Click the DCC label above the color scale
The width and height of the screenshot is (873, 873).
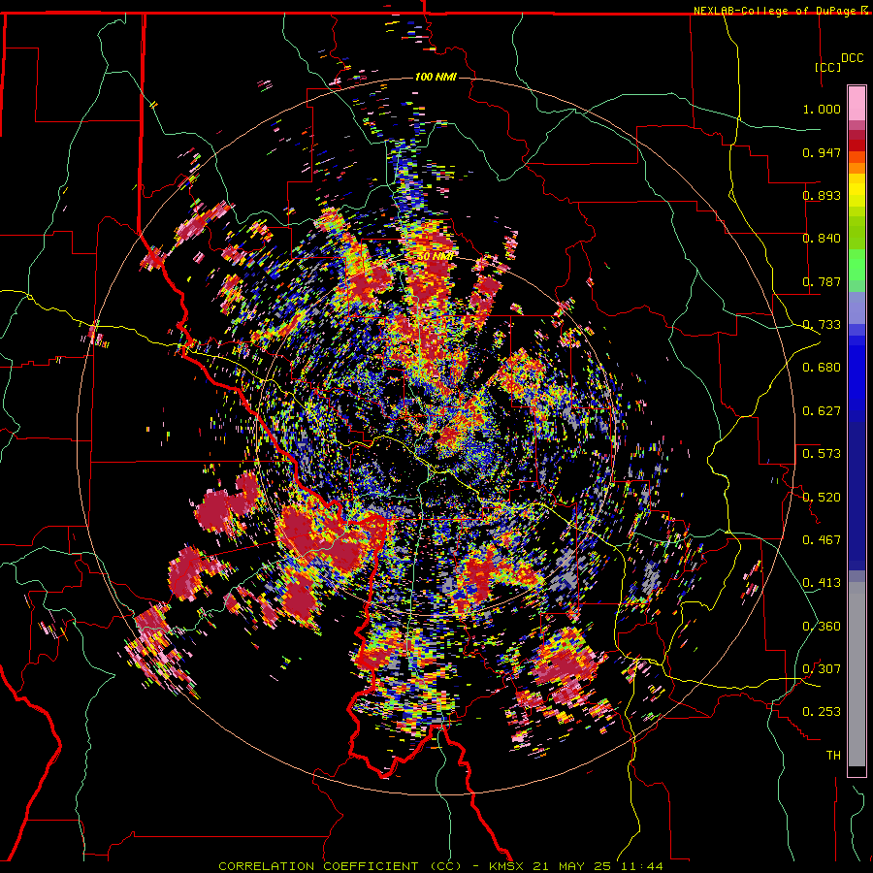(x=852, y=58)
